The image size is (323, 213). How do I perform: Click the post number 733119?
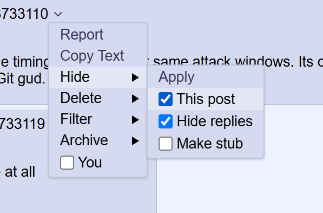pos(22,124)
